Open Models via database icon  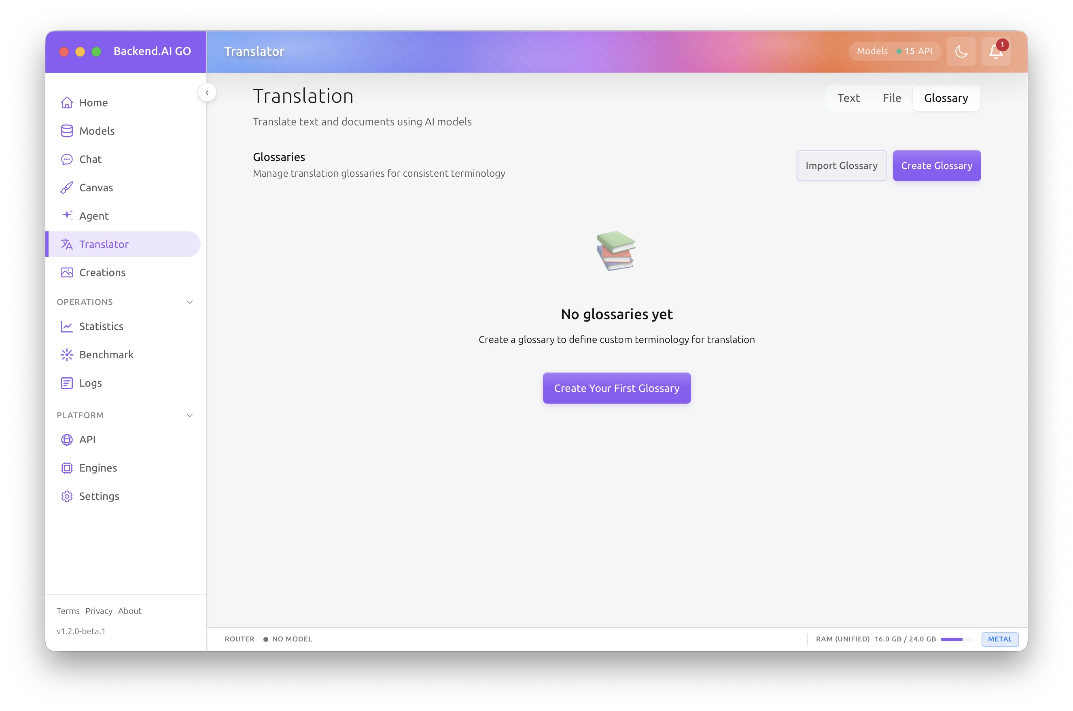(x=67, y=131)
